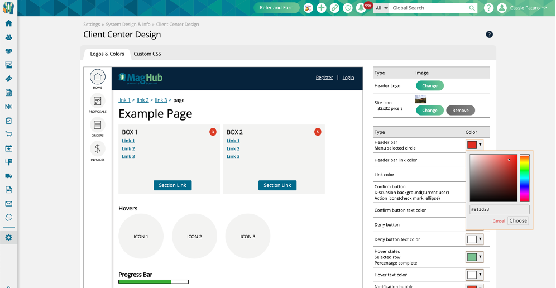The height and width of the screenshot is (288, 556).
Task: Open the All search filter dropdown
Action: [x=381, y=8]
